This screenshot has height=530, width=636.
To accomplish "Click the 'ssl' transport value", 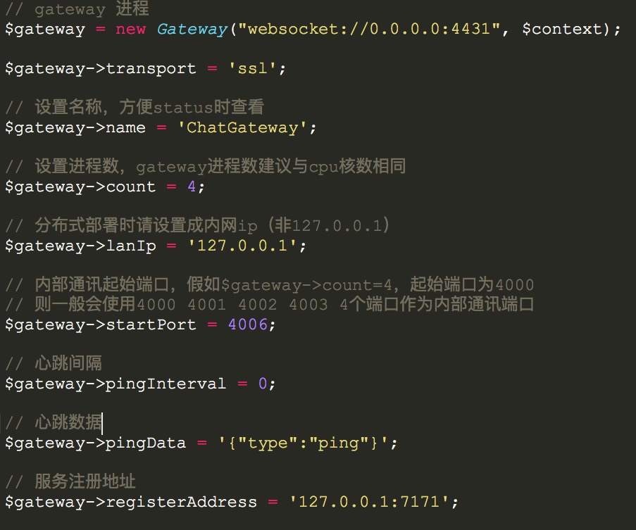I will (x=253, y=68).
